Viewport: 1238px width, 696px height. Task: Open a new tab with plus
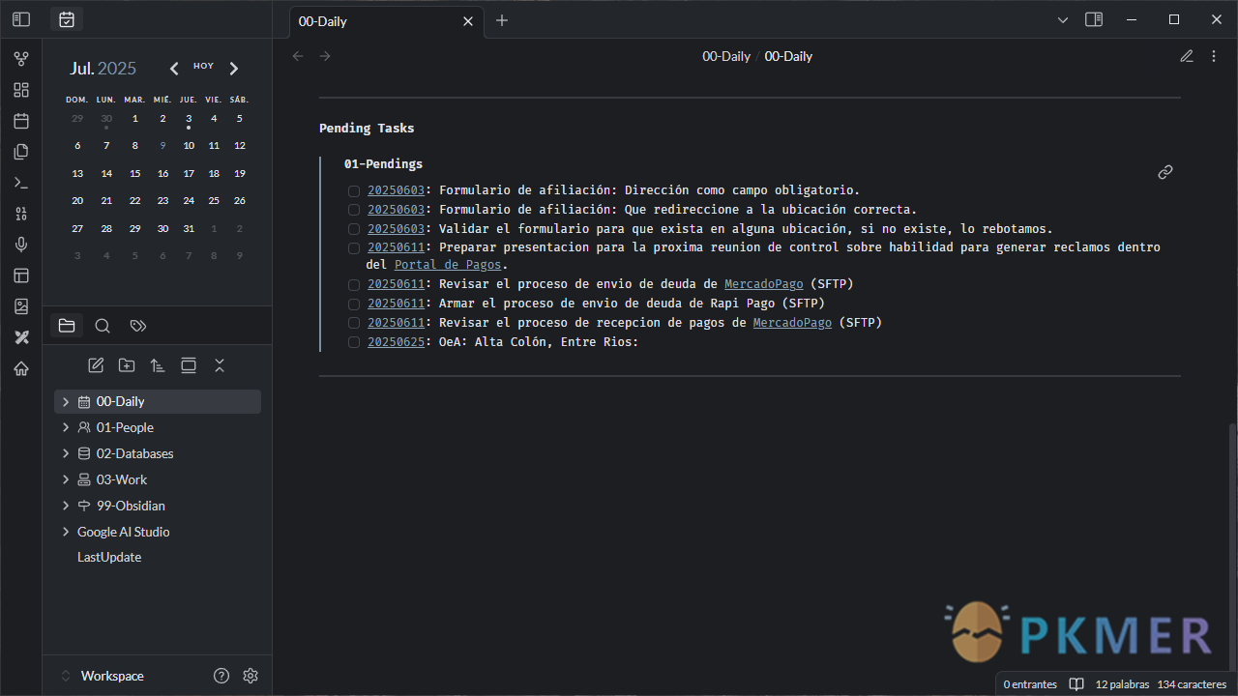coord(501,20)
